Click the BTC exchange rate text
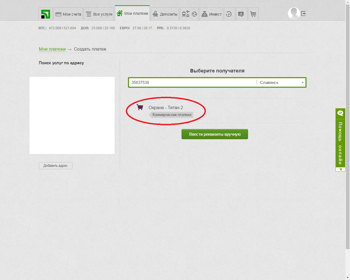The image size is (350, 280). pos(57,28)
